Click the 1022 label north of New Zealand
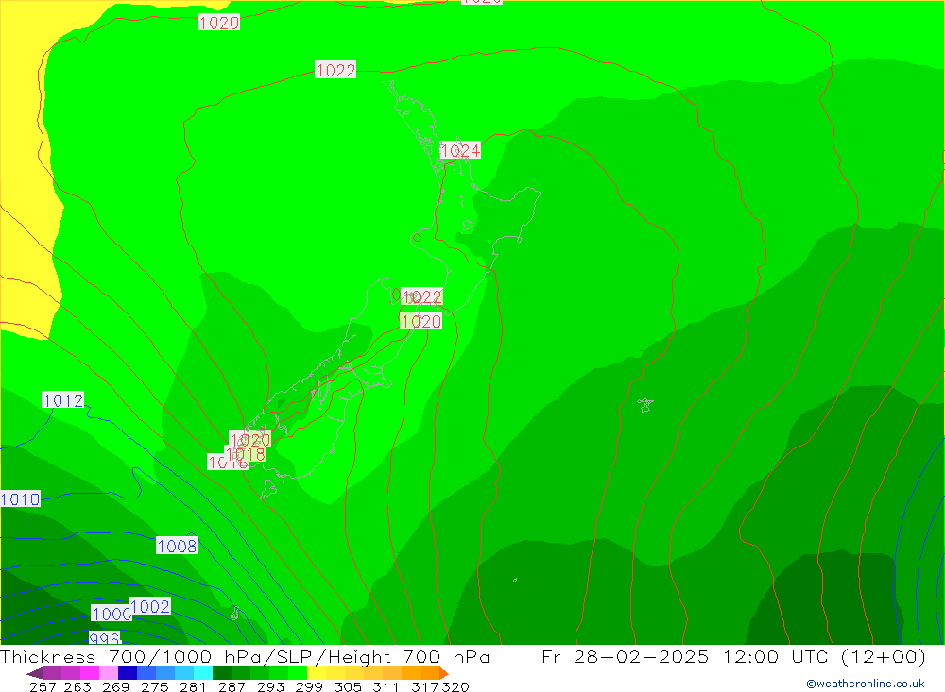 335,70
